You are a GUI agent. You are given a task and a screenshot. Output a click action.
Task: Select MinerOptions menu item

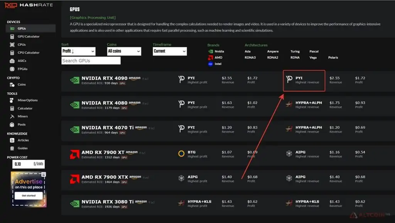tap(27, 100)
